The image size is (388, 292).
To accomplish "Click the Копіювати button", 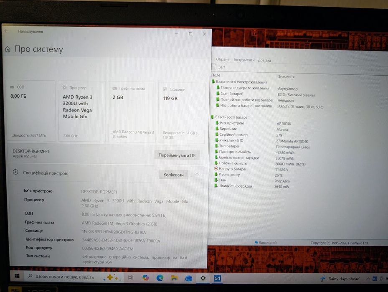I will pos(173,175).
